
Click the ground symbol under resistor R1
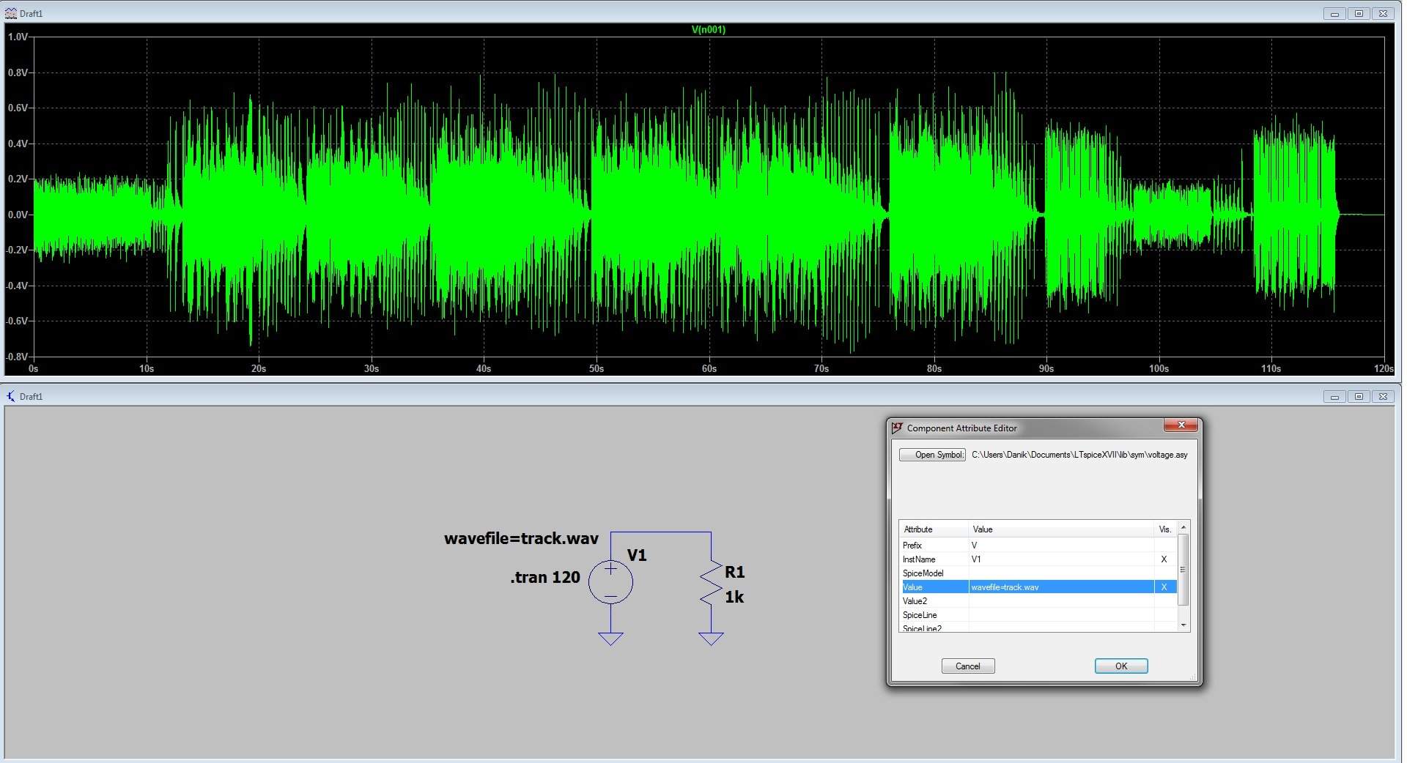click(x=710, y=638)
